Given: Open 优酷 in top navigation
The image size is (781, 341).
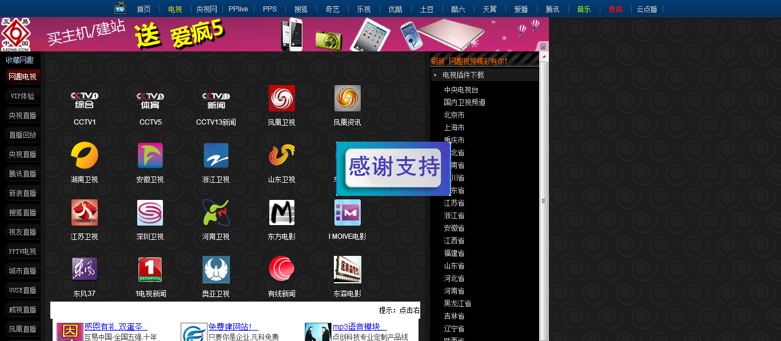Looking at the screenshot, I should [395, 9].
